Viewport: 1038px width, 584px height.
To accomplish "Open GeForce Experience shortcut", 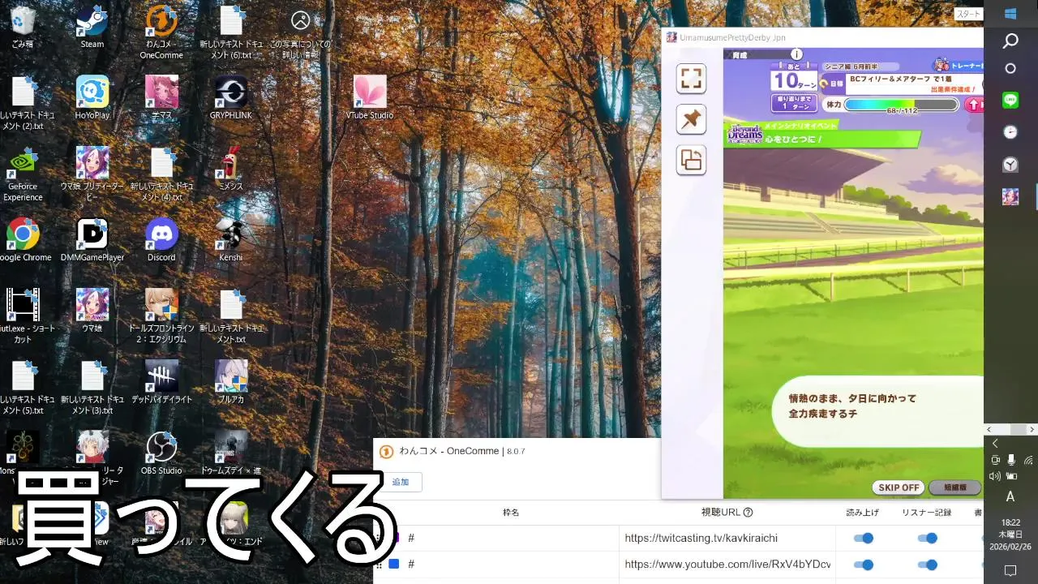I will (x=23, y=174).
